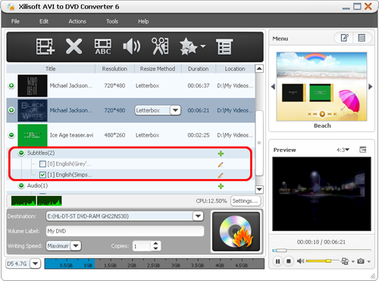Screen dimensions: 379x281
Task: Click the preview layout icon near volume
Action: click(345, 261)
